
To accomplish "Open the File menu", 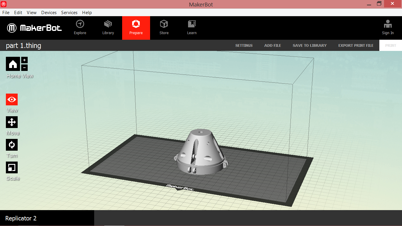I will pos(6,13).
